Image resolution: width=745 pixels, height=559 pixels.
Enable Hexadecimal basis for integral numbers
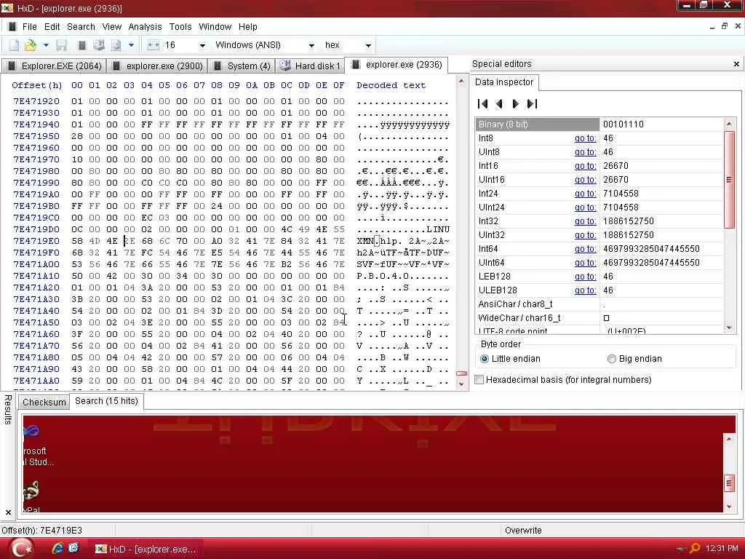tap(479, 379)
